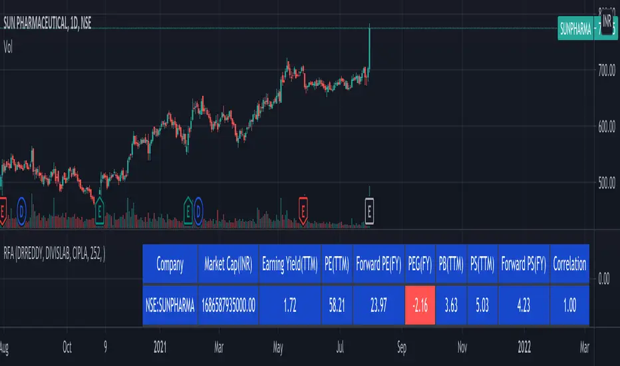Select the Vol indicator label
The image size is (620, 366).
tap(8, 47)
